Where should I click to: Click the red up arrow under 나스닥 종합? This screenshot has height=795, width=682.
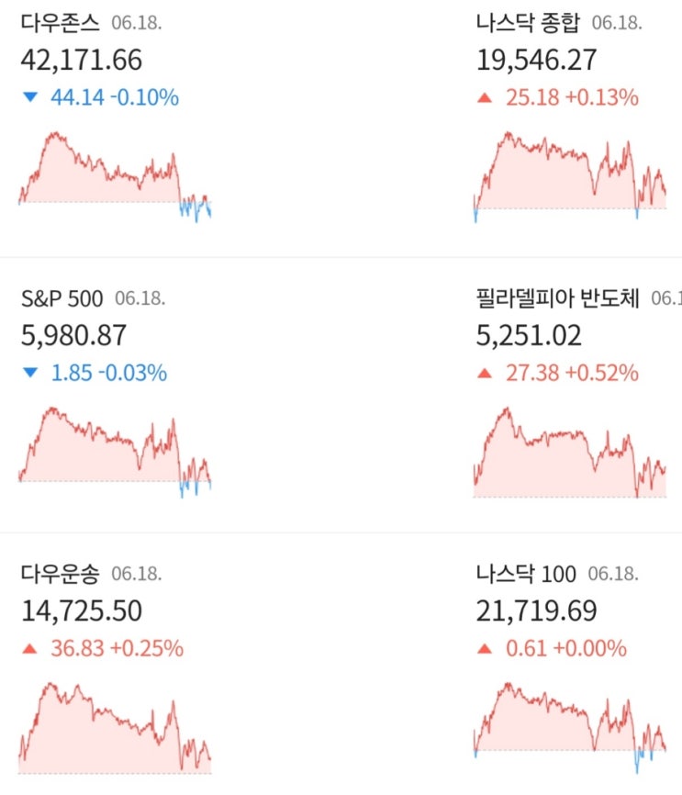click(x=485, y=97)
